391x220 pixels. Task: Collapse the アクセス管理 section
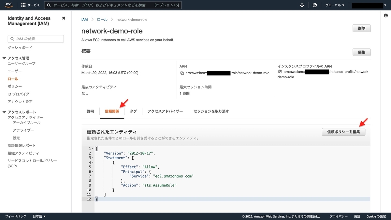(x=5, y=58)
